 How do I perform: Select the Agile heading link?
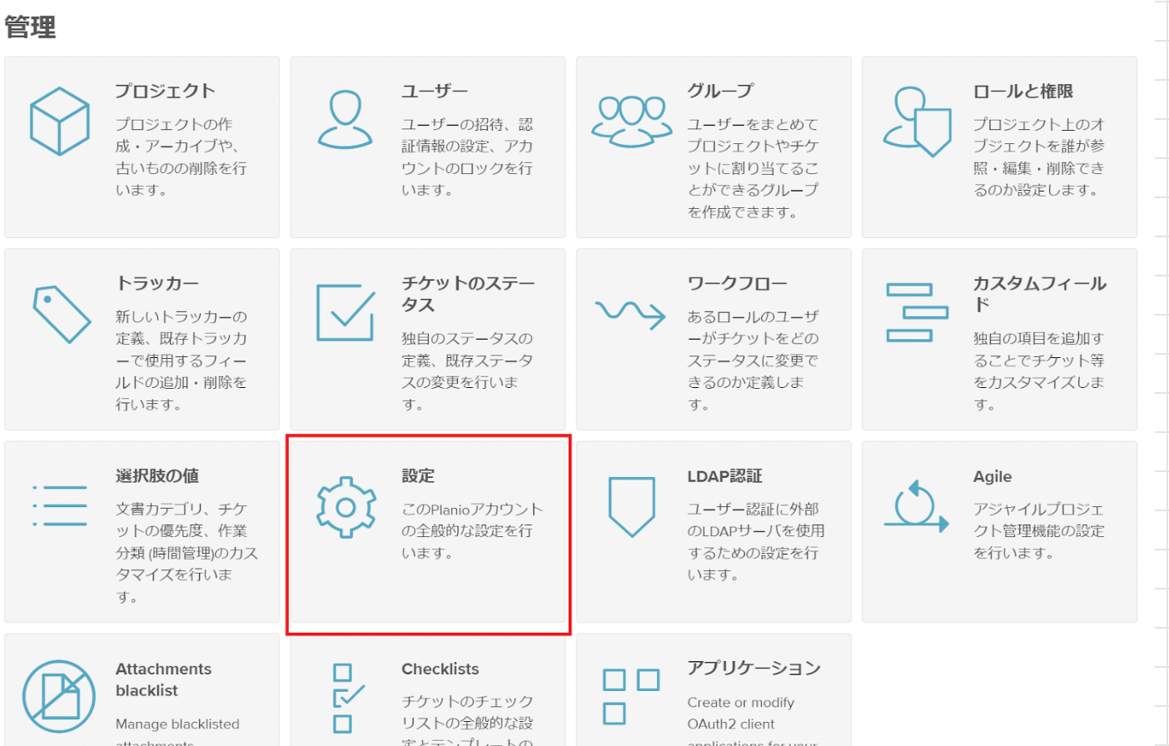(992, 476)
